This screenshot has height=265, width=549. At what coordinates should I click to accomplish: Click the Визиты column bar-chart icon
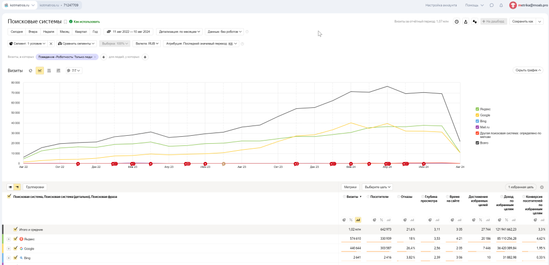click(358, 220)
